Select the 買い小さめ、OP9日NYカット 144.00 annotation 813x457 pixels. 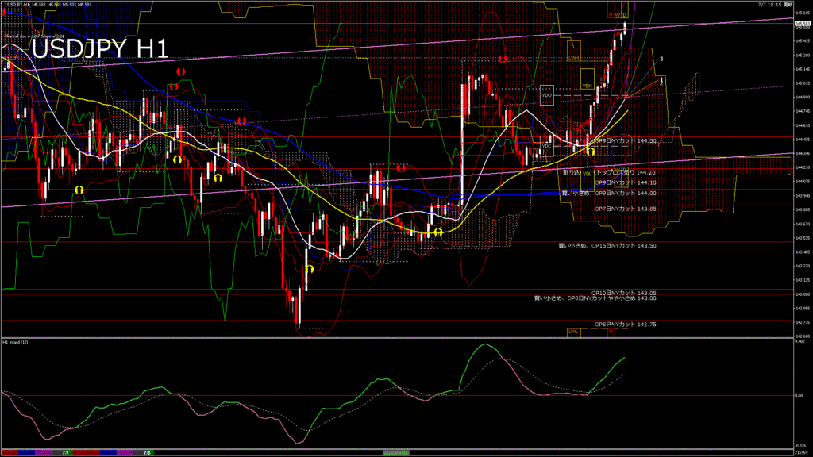(609, 194)
